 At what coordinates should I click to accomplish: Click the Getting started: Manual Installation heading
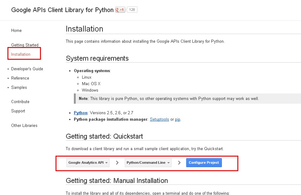pyautogui.click(x=117, y=181)
